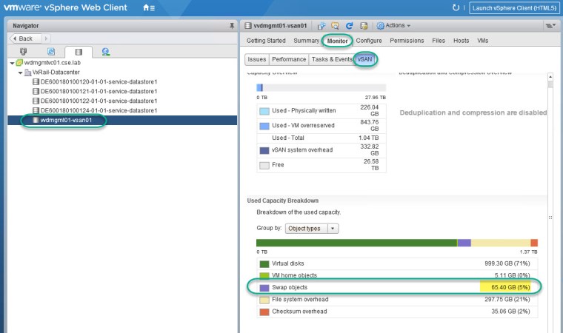Open the vSphere home menu icon
The height and width of the screenshot is (333, 563).
[148, 8]
